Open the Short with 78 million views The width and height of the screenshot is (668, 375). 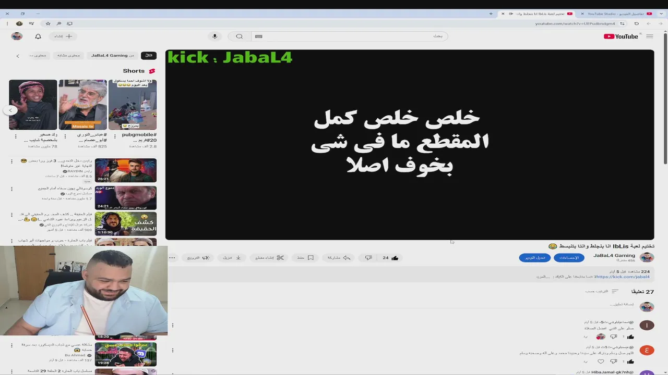coord(33,104)
